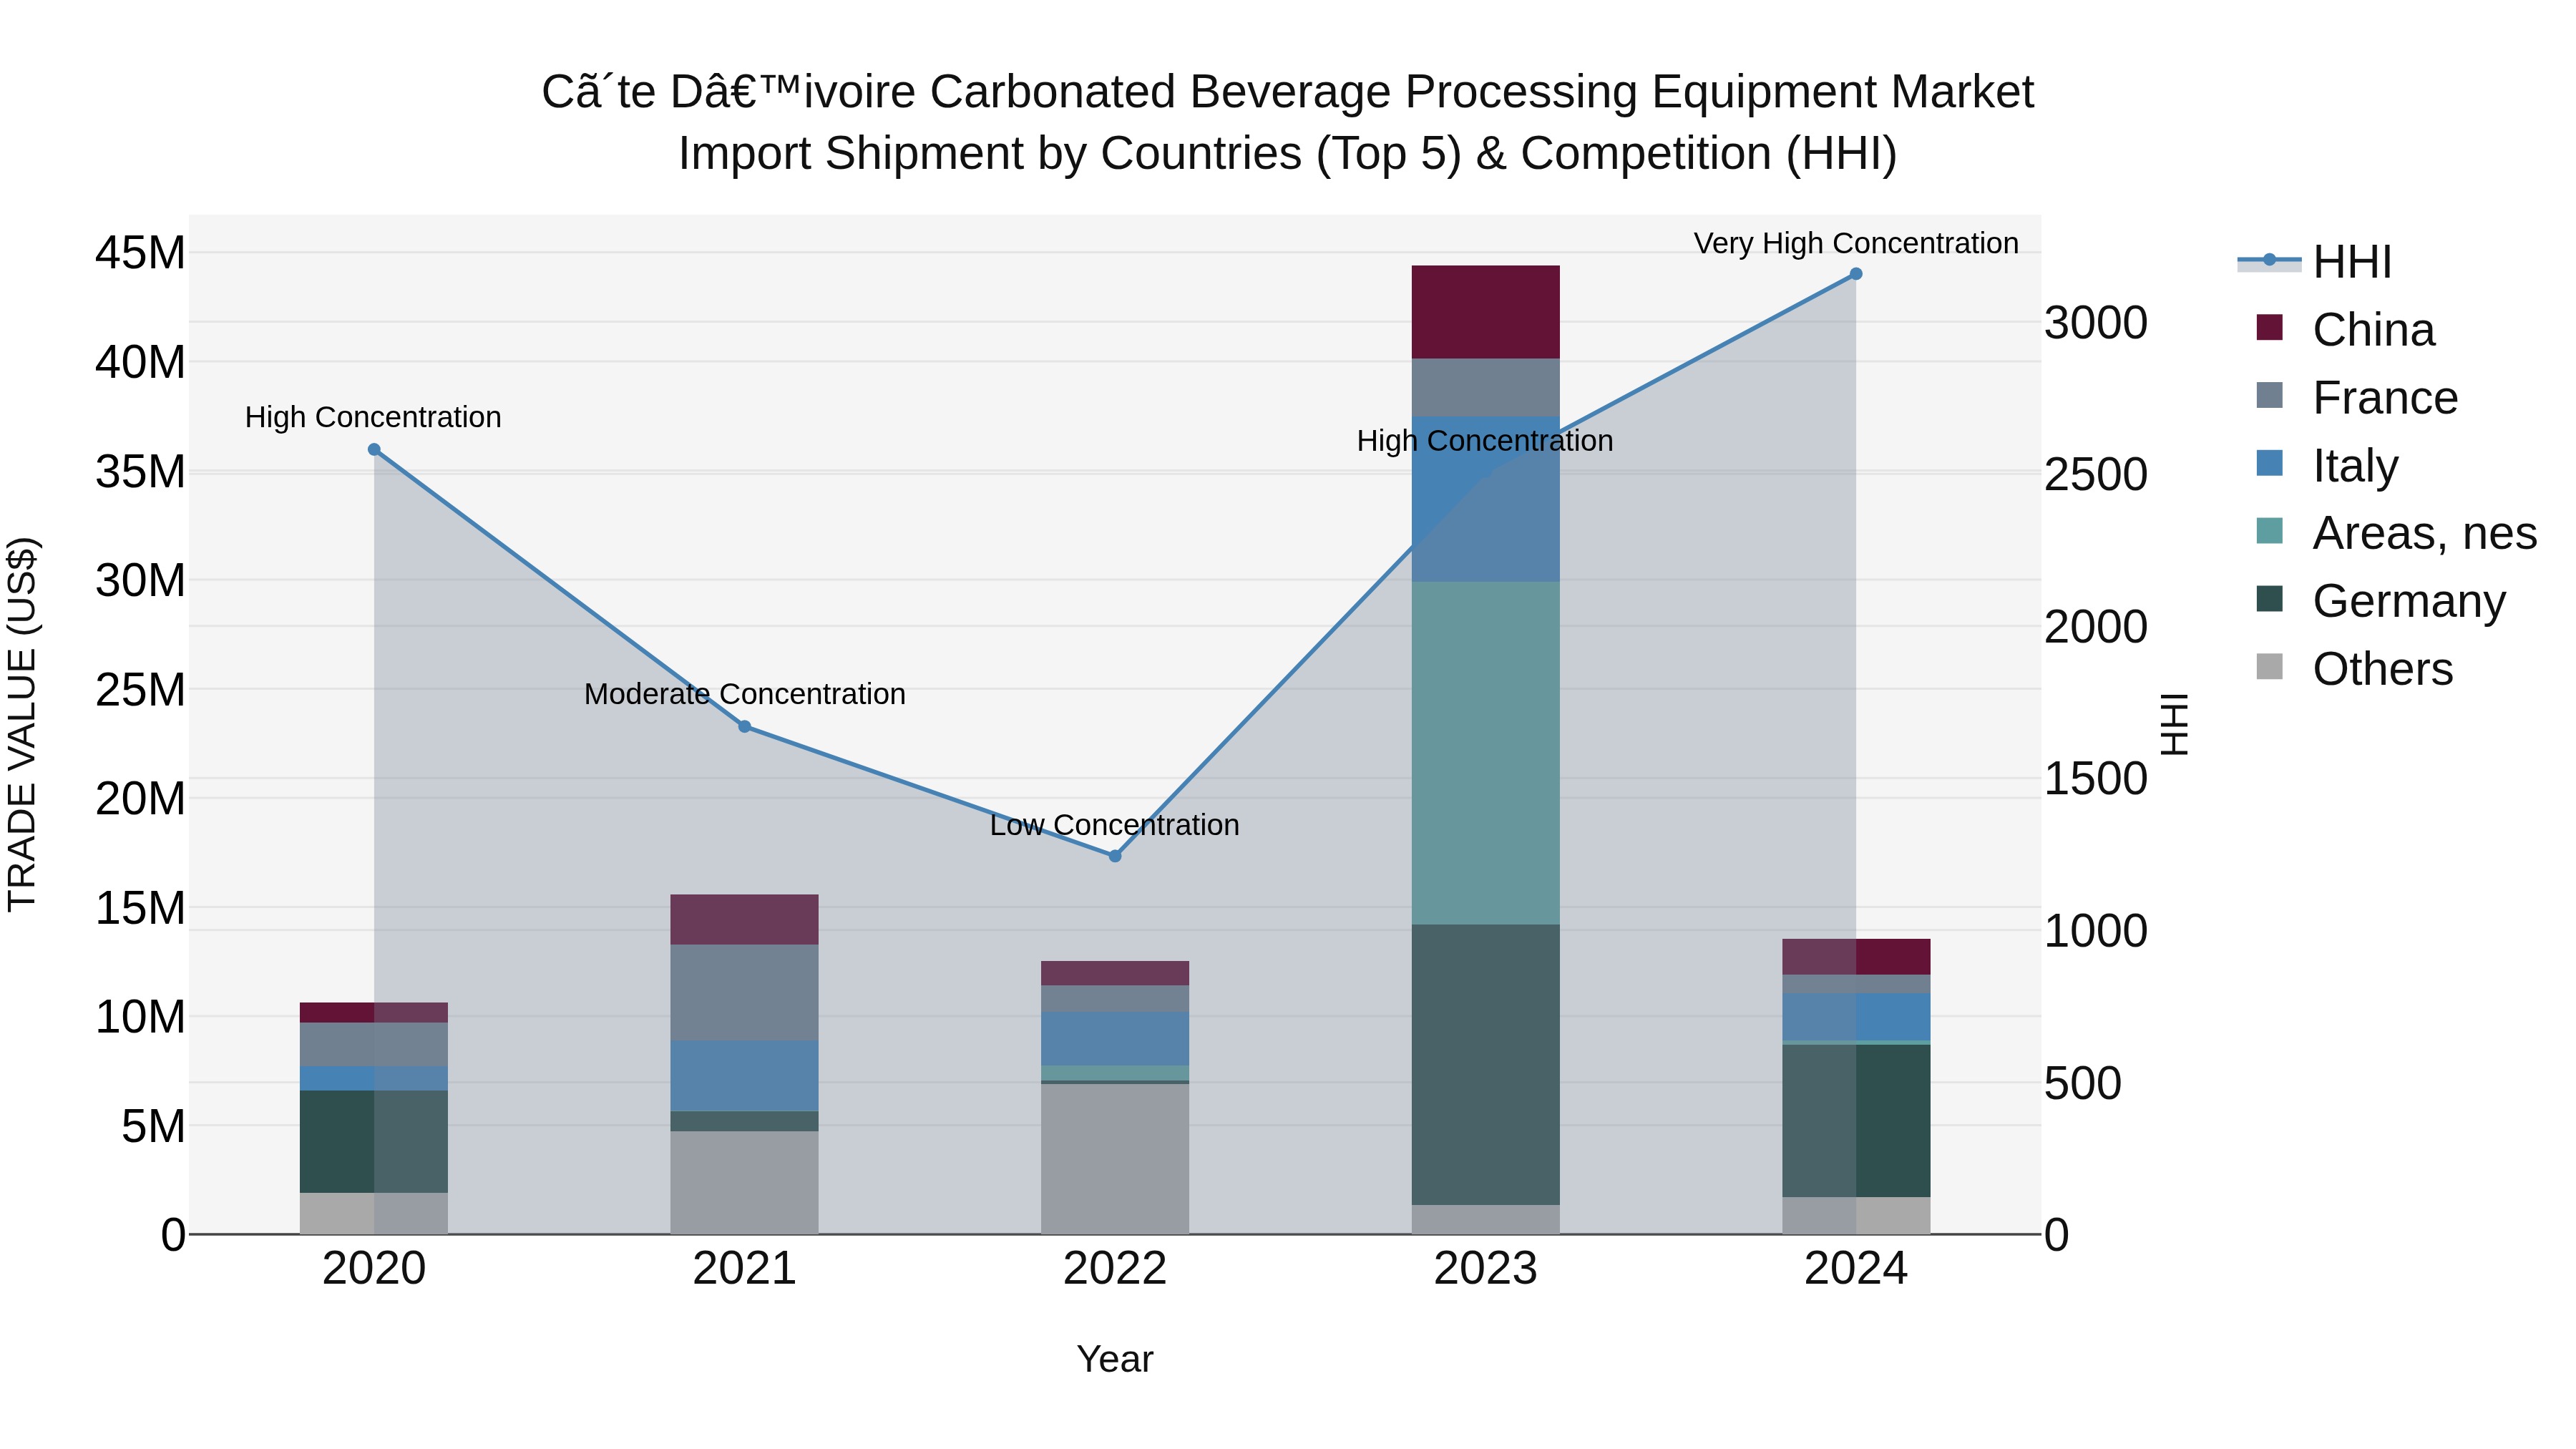Click the 2020 x-axis year label
Image resolution: width=2576 pixels, height=1449 pixels.
tap(374, 1269)
